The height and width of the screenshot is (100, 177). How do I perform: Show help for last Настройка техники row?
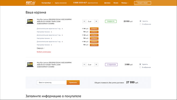tap(51, 45)
